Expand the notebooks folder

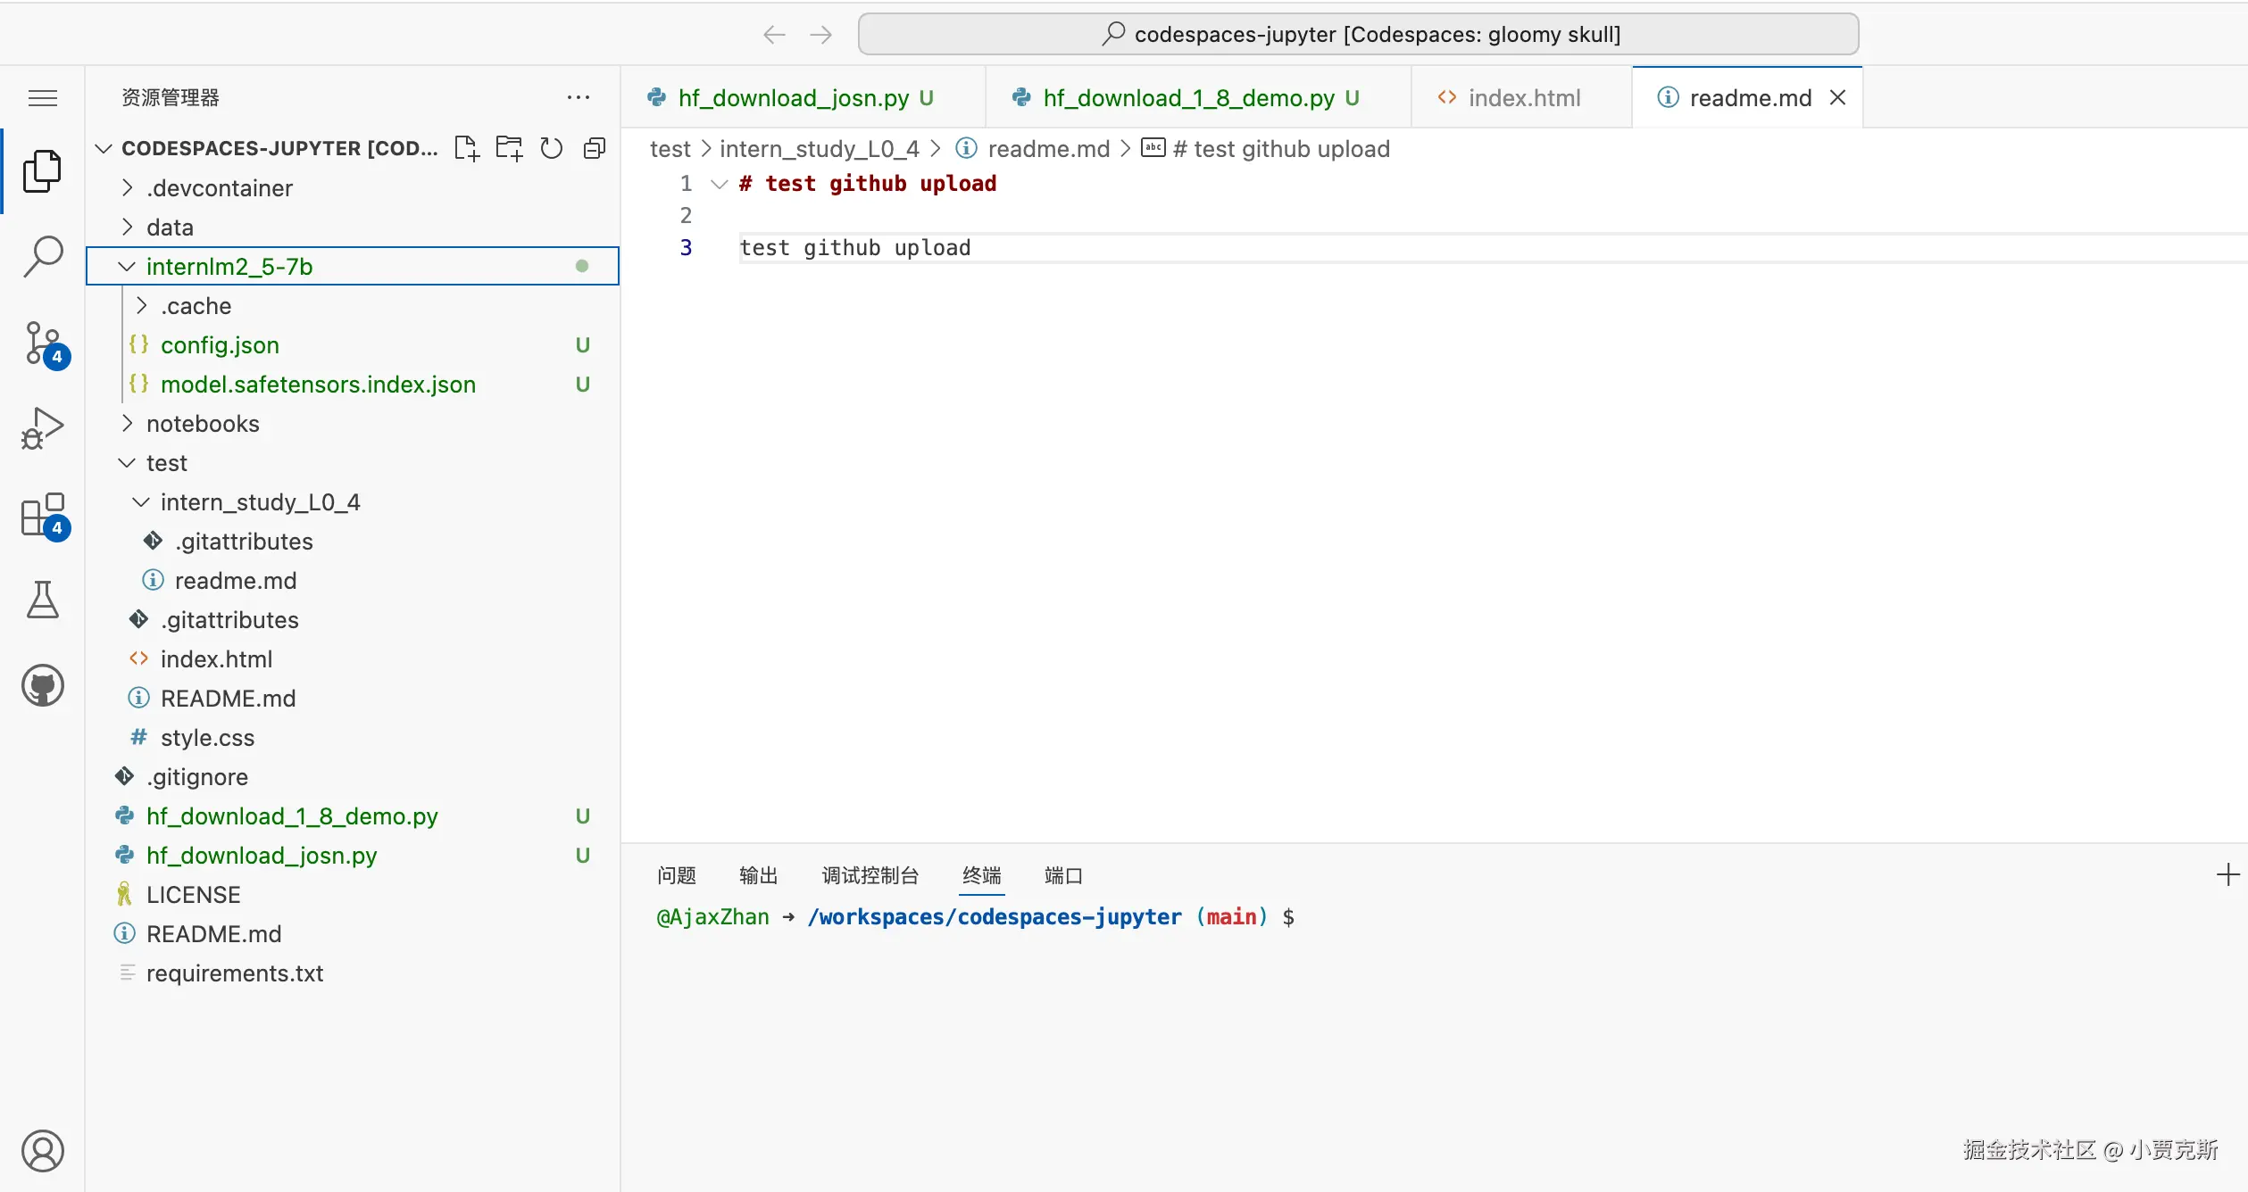tap(203, 424)
